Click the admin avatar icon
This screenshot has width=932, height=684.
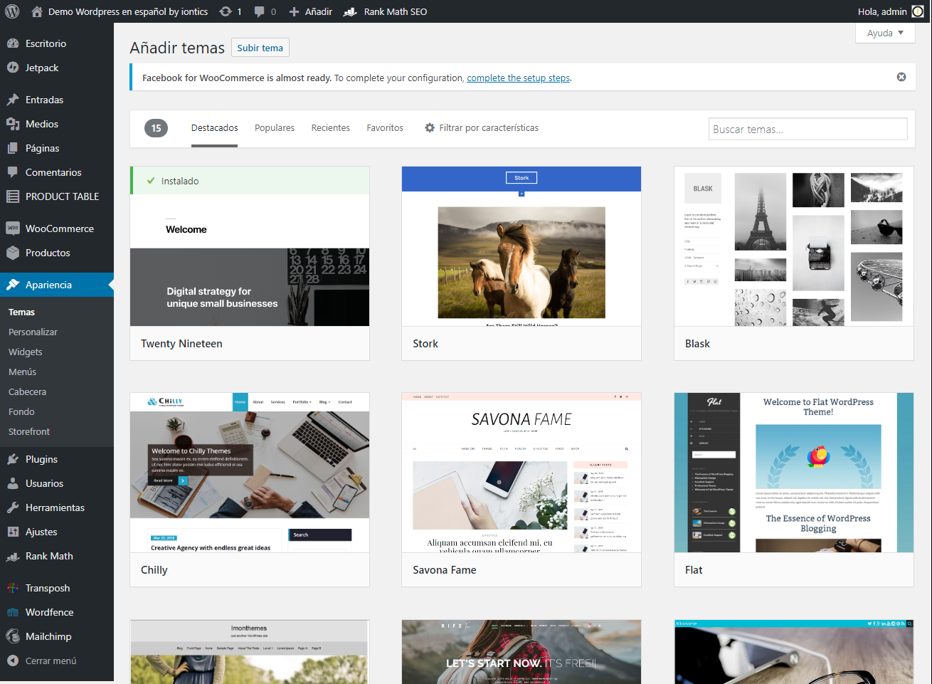(x=918, y=11)
